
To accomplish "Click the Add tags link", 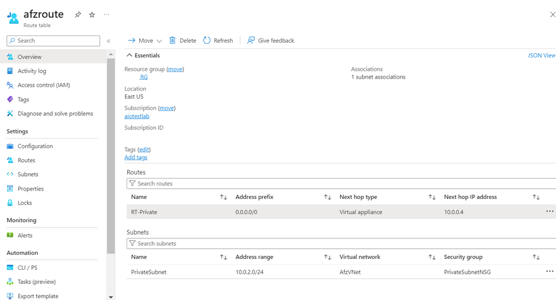I will pyautogui.click(x=136, y=157).
